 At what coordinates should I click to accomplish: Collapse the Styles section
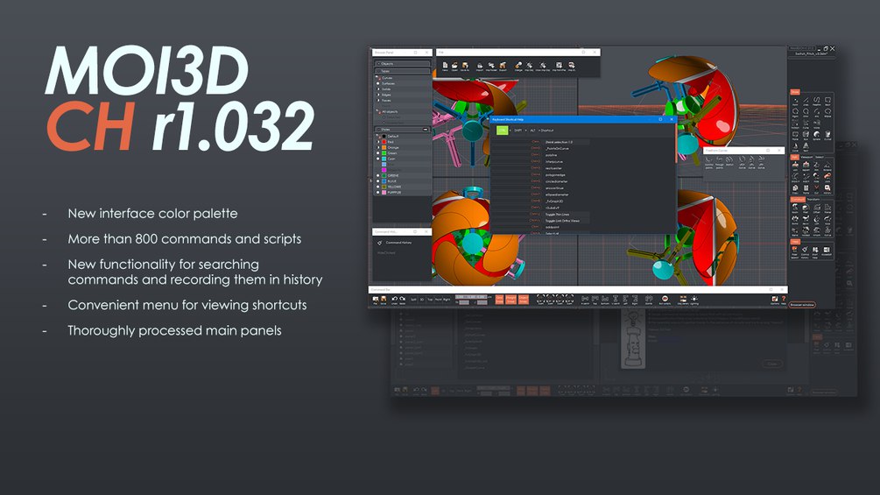[x=402, y=129]
